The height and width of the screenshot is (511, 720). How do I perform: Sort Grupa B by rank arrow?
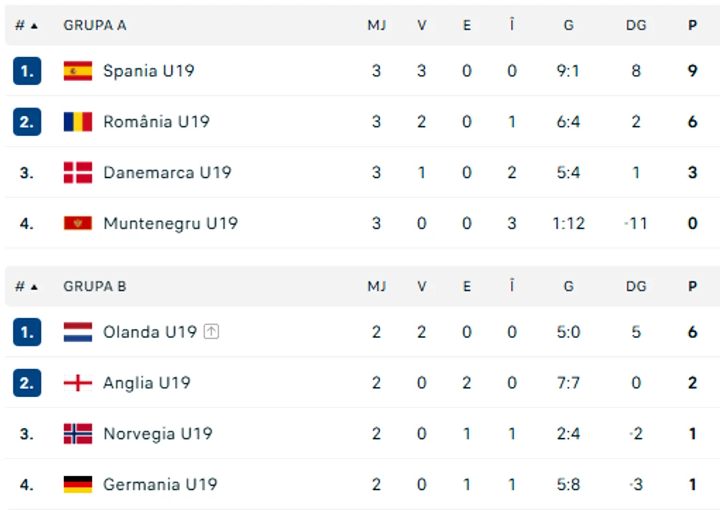pyautogui.click(x=34, y=288)
